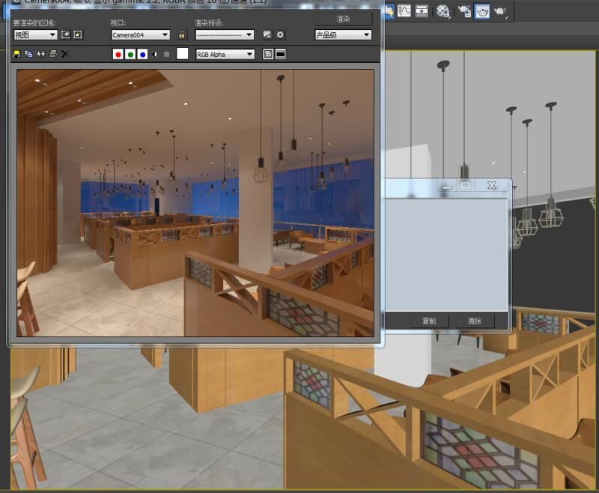
Task: Click inside the small dialog's empty list area
Action: [x=446, y=255]
